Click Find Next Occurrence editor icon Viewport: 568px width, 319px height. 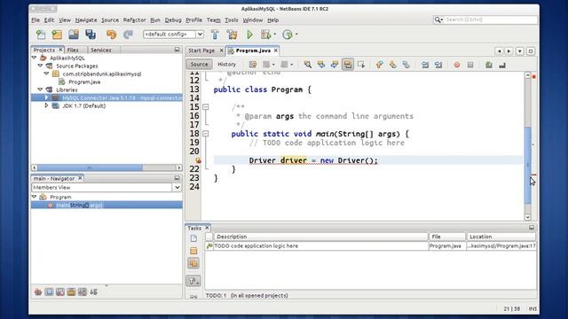[335, 65]
